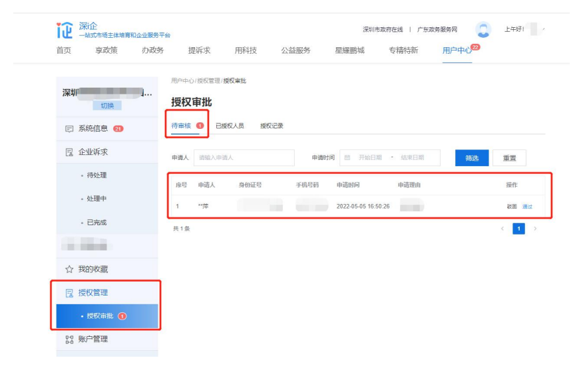Screen dimensions: 581x372
Task: Click the 待审核 tab count badge
Action: [200, 126]
